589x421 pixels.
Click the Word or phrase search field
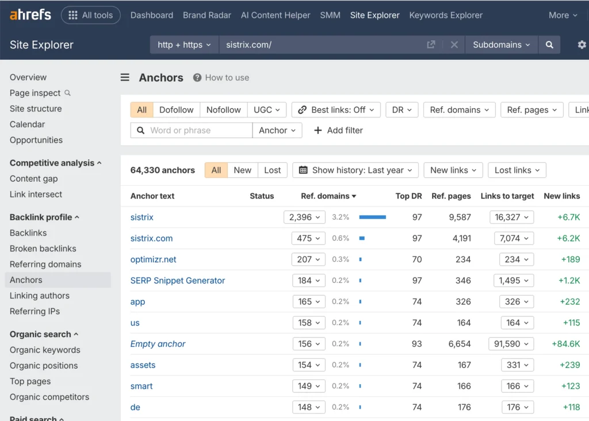pyautogui.click(x=192, y=131)
